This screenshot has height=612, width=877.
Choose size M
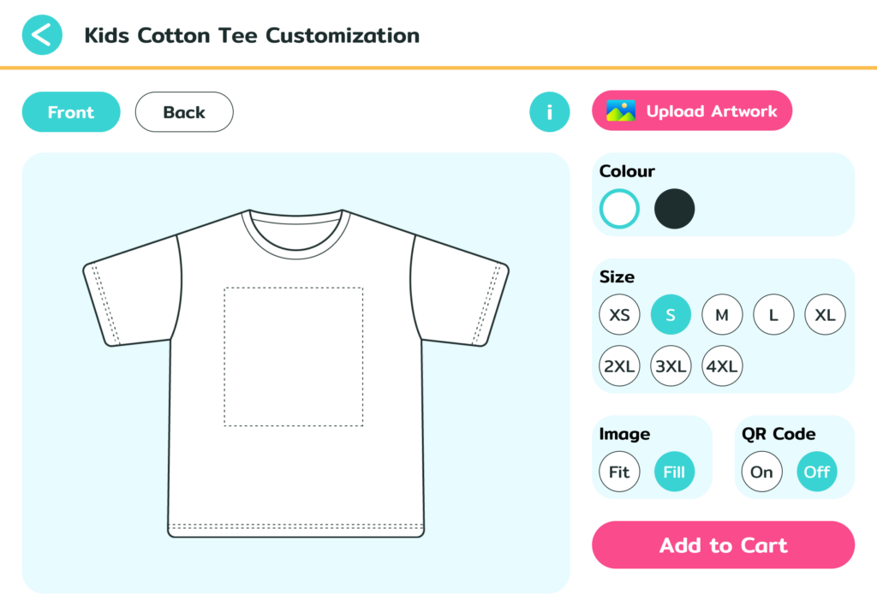click(722, 314)
